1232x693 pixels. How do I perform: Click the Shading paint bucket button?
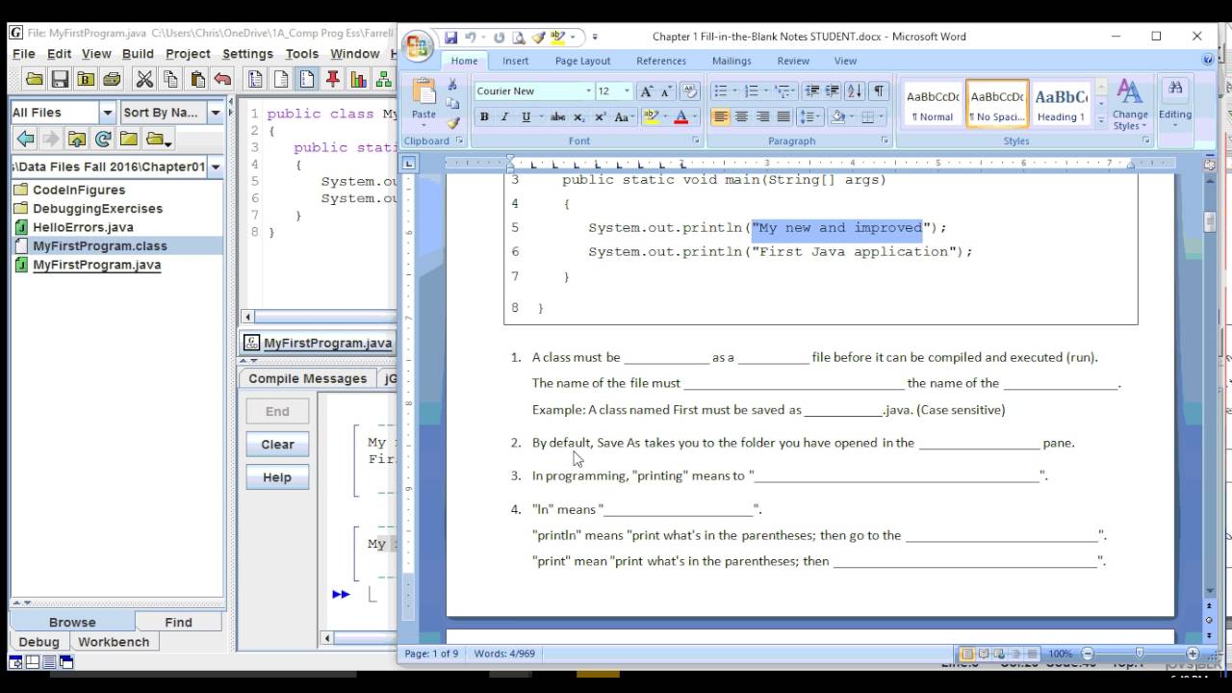836,117
